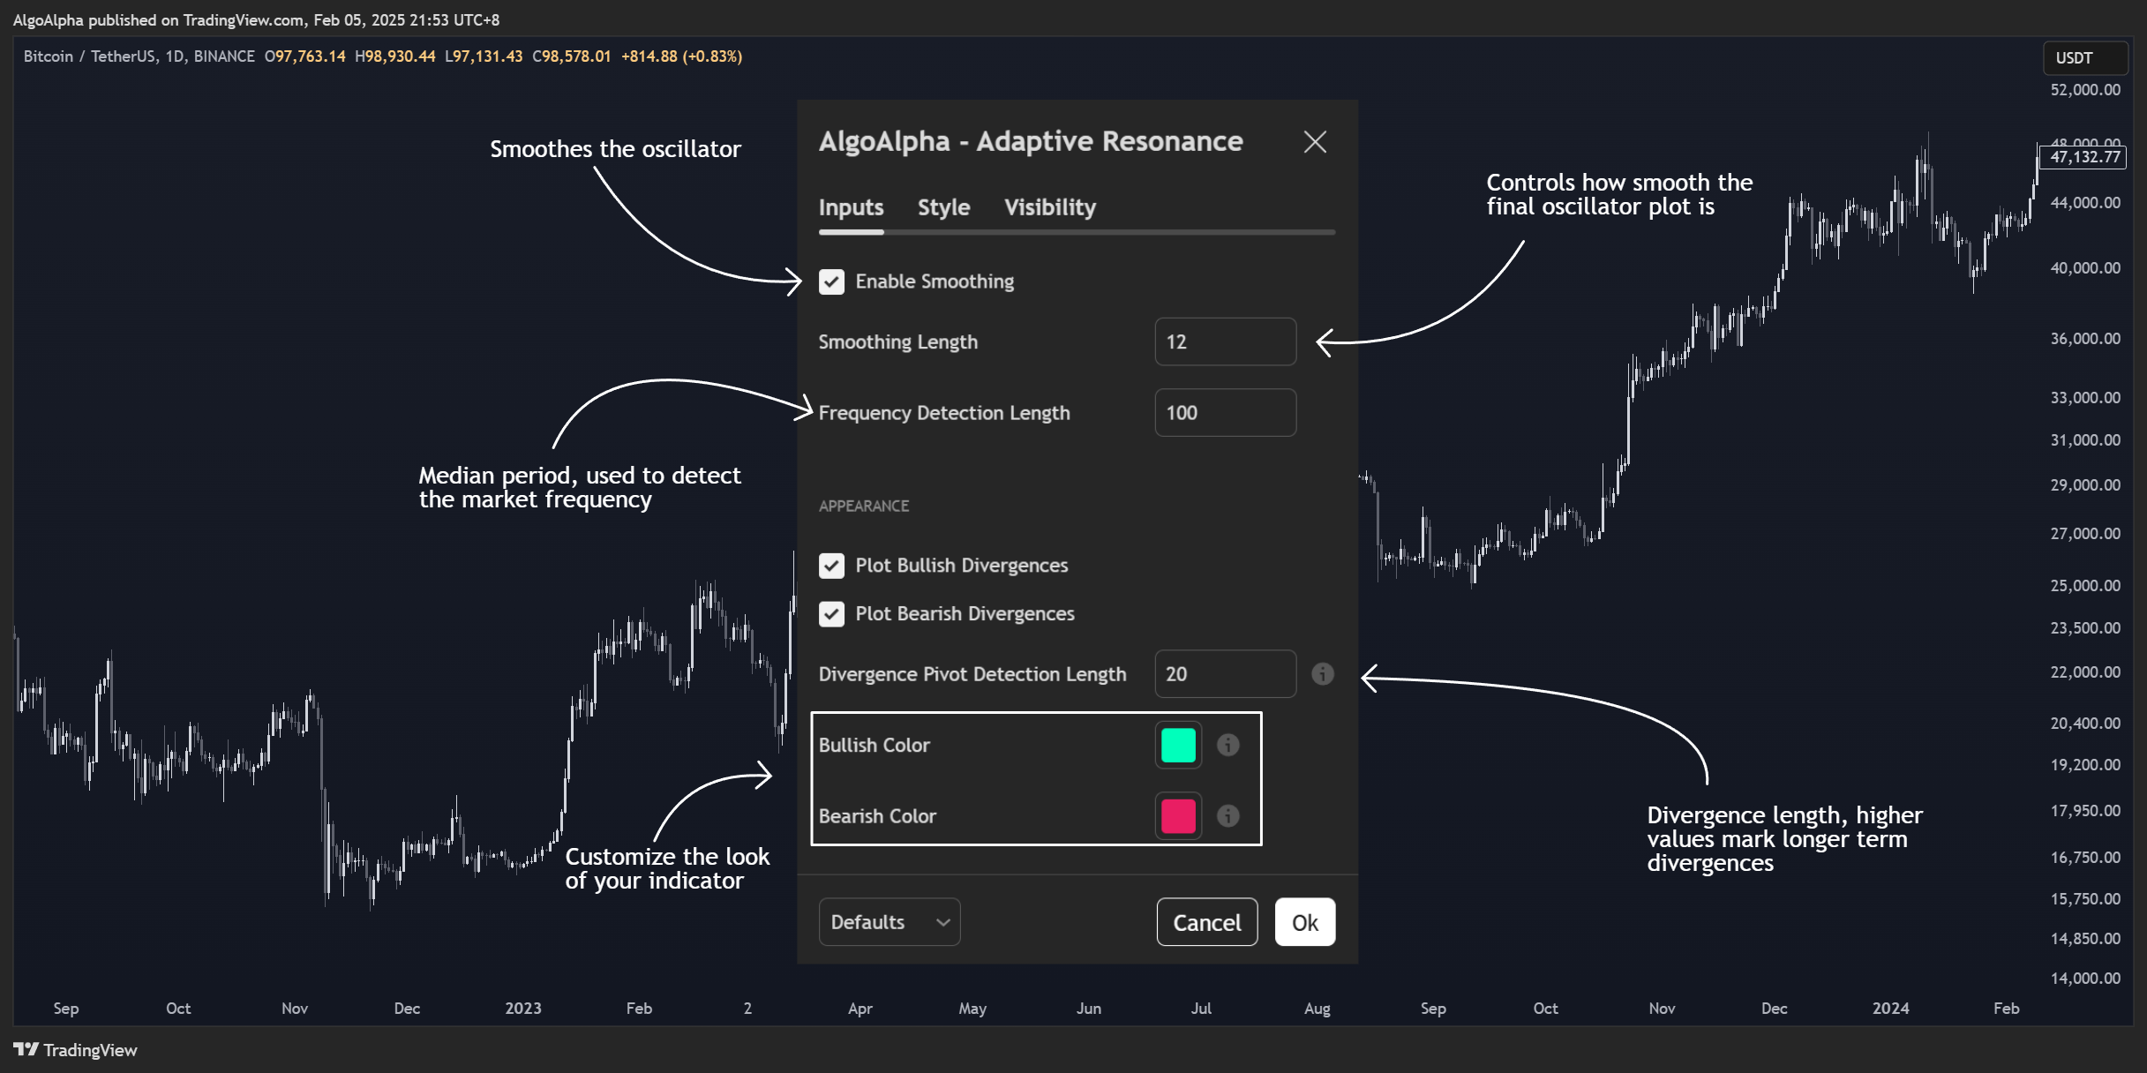
Task: Close the Adaptive Resonance settings dialog
Action: tap(1315, 142)
